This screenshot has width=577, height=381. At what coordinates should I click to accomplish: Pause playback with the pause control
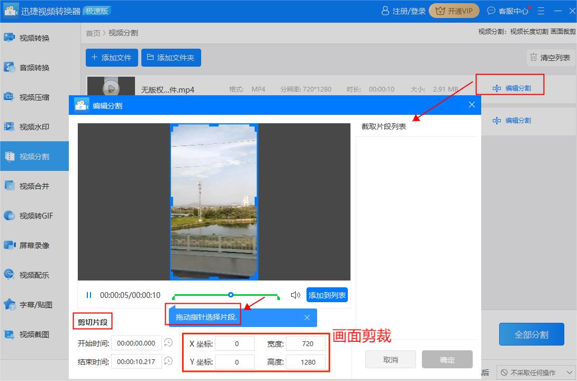(88, 295)
